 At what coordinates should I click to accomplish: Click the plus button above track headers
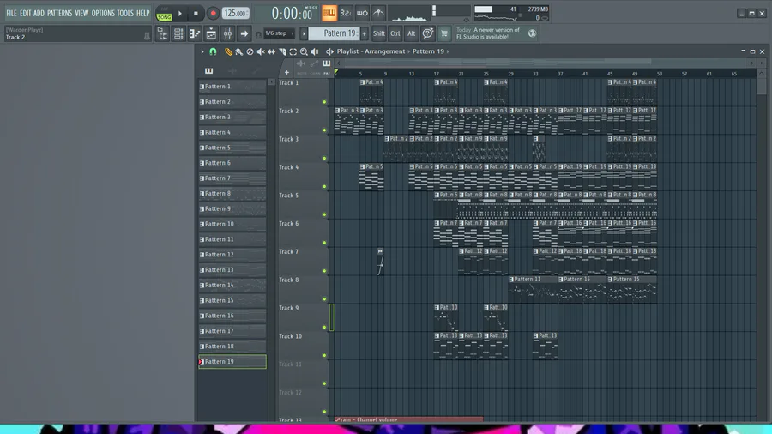[286, 72]
